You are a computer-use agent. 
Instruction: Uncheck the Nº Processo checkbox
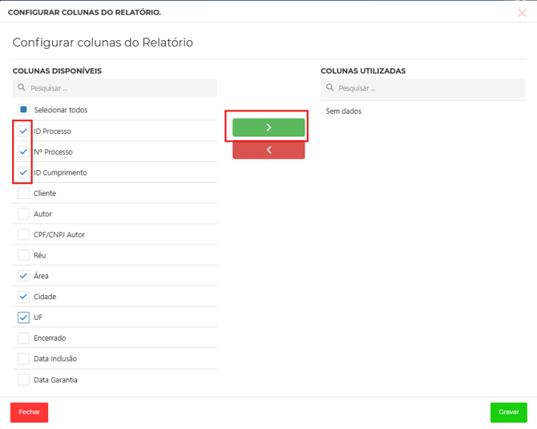coord(24,152)
